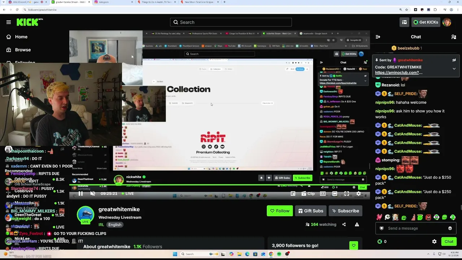Click the follower goal heart button
Image resolution: width=462 pixels, height=260 pixels.
coord(353,246)
